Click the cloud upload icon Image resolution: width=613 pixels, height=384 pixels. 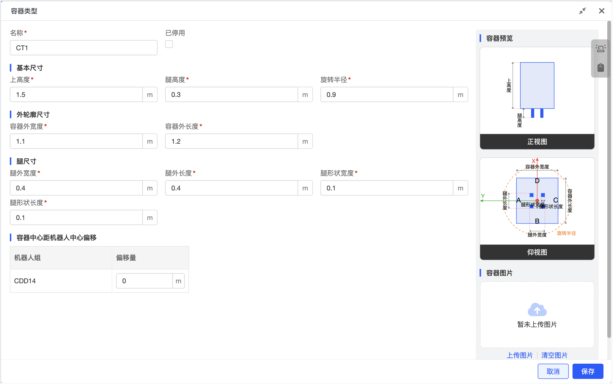[537, 310]
